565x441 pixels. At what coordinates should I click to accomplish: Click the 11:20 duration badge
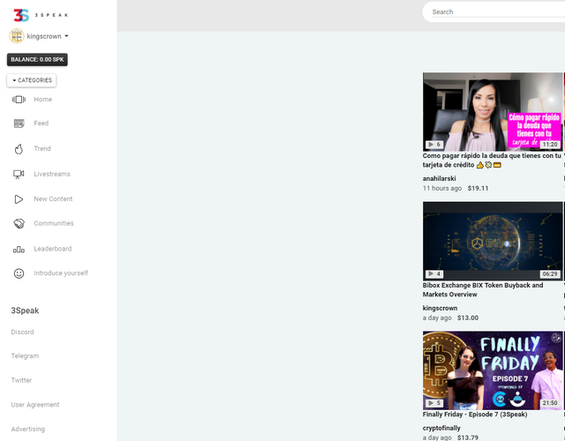[550, 145]
